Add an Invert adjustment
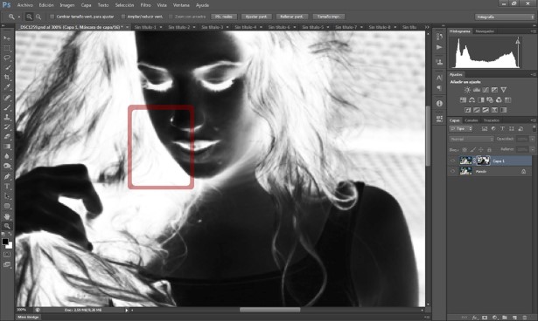538x321 pixels. (x=467, y=110)
